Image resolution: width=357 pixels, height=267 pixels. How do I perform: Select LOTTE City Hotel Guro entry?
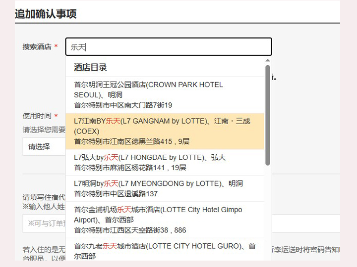pyautogui.click(x=164, y=251)
